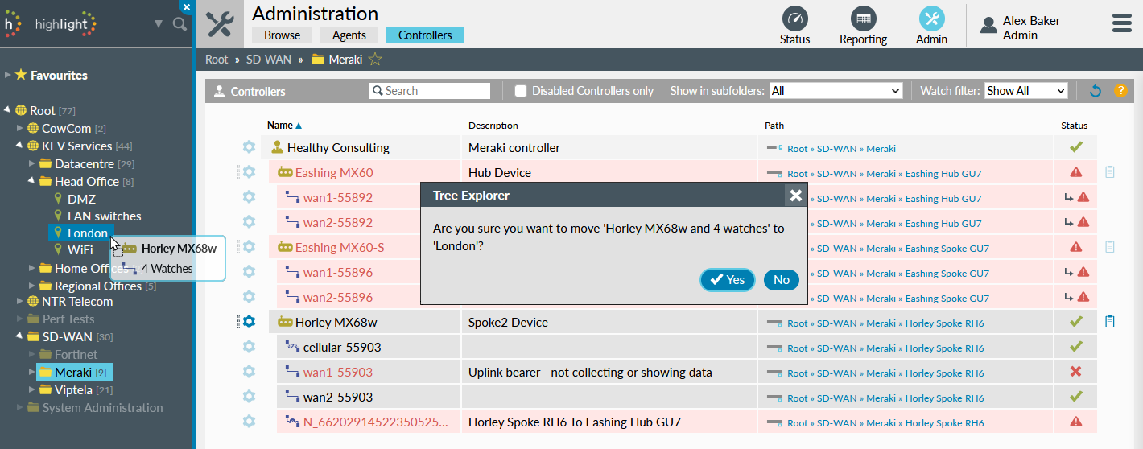Image resolution: width=1143 pixels, height=449 pixels.
Task: Switch to the Browse tab
Action: click(x=282, y=35)
